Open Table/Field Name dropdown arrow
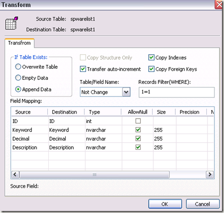Viewport: 224px width, 213px height. 126,92
